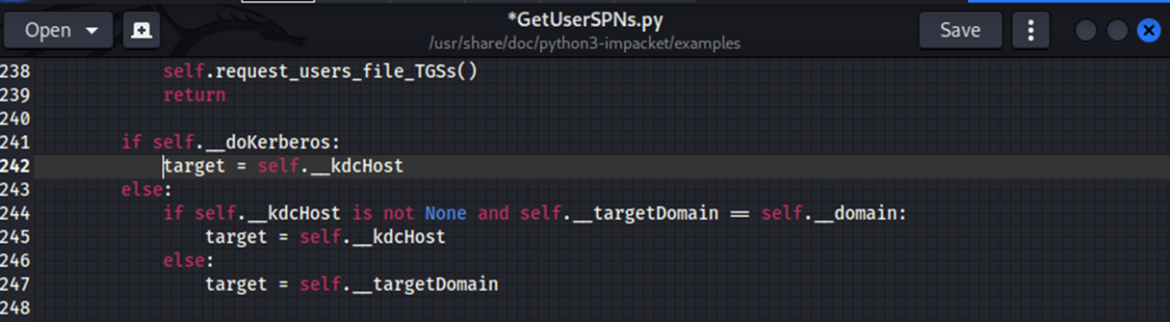Expand the recent files dropdown arrow
1170x322 pixels.
tap(92, 31)
